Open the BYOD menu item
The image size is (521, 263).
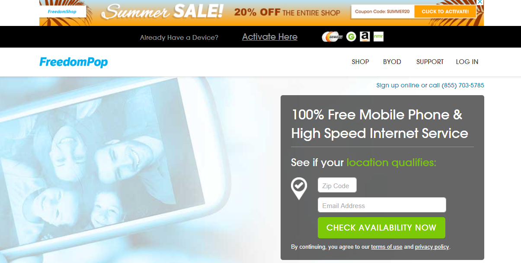pyautogui.click(x=392, y=62)
